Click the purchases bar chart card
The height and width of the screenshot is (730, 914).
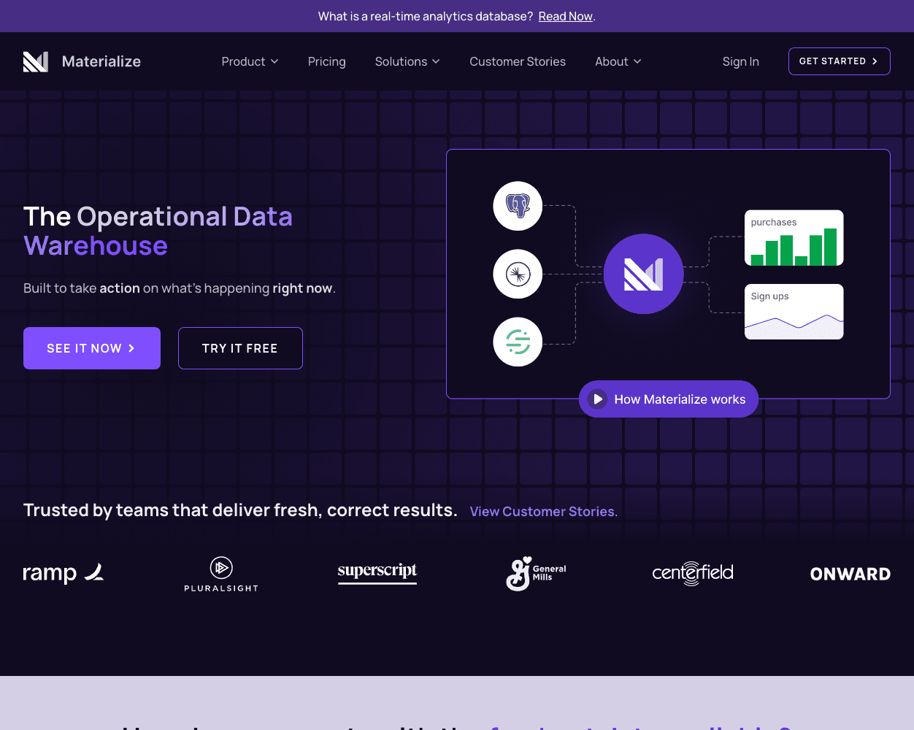pos(794,238)
